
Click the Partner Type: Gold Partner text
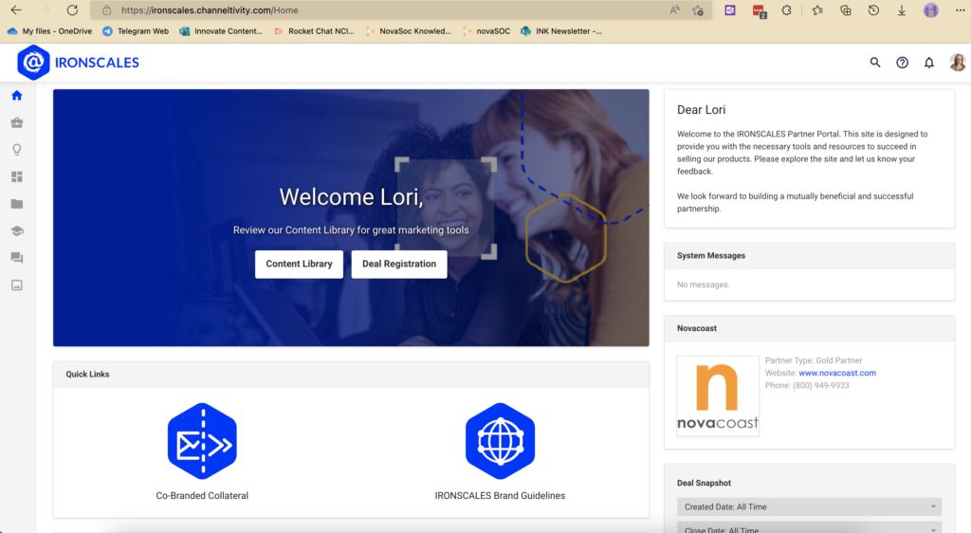click(813, 360)
